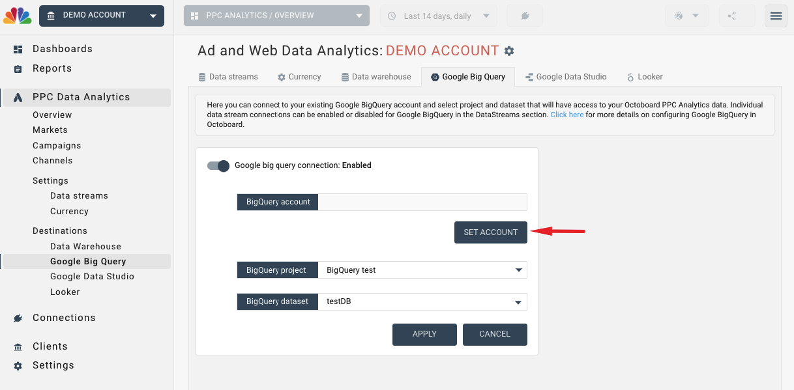Click the gear icon next to DEMO ACCOUNT title
This screenshot has width=794, height=390.
point(509,51)
